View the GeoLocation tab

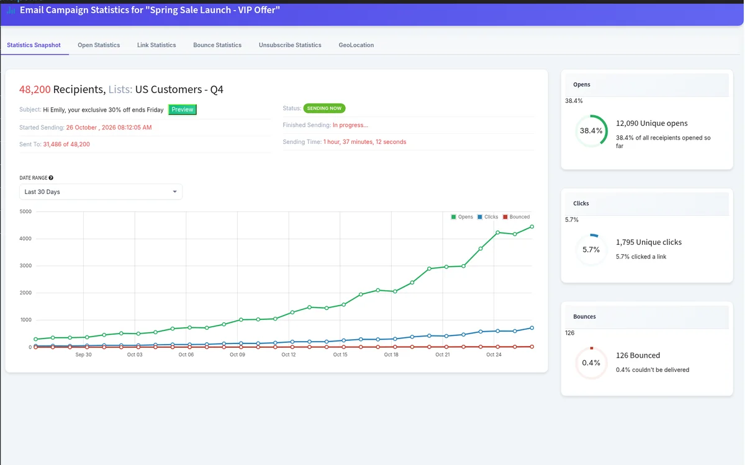356,45
